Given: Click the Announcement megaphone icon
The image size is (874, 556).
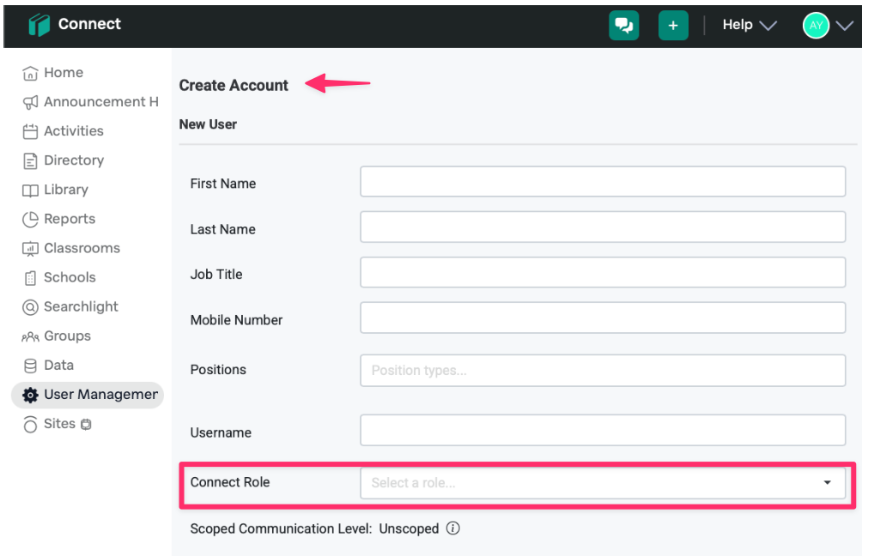Looking at the screenshot, I should pyautogui.click(x=30, y=102).
